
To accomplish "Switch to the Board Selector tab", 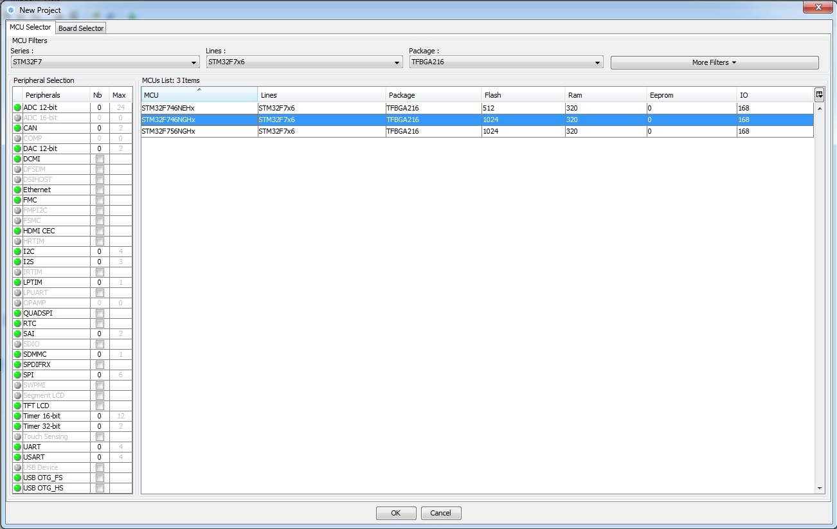I will point(80,28).
